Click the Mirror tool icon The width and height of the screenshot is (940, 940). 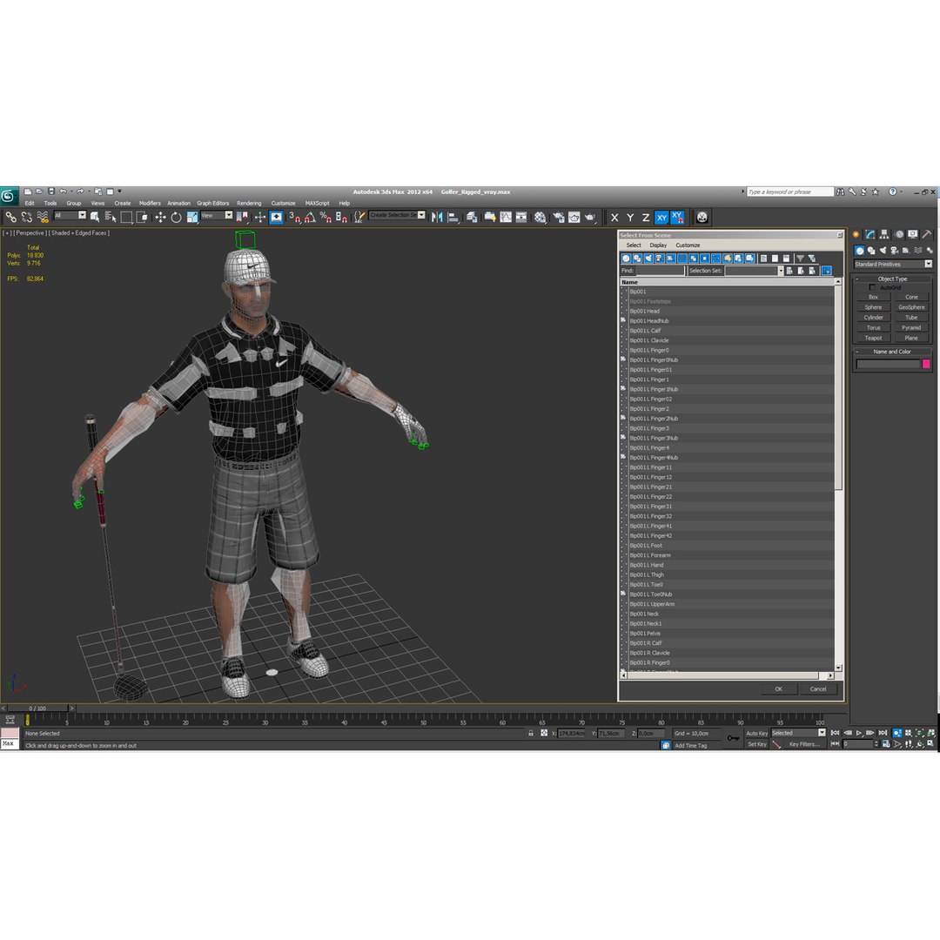click(x=437, y=217)
